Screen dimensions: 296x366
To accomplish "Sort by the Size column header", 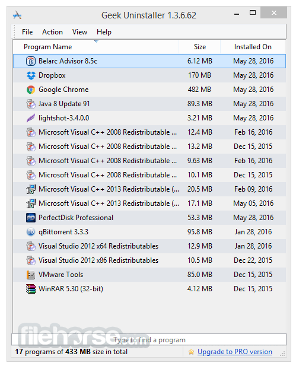I will tap(200, 47).
